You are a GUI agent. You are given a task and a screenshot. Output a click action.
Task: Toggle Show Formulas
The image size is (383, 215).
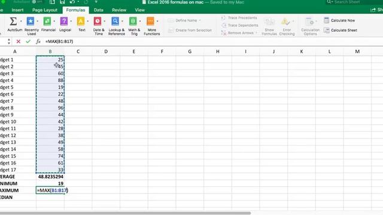pos(269,26)
